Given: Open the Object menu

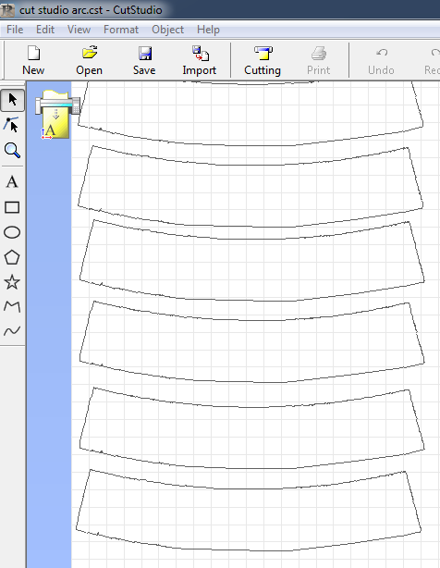Looking at the screenshot, I should (x=167, y=30).
